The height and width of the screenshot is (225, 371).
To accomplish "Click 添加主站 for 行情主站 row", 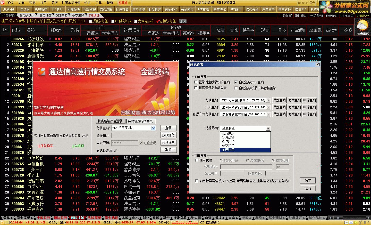I will click(x=280, y=100).
